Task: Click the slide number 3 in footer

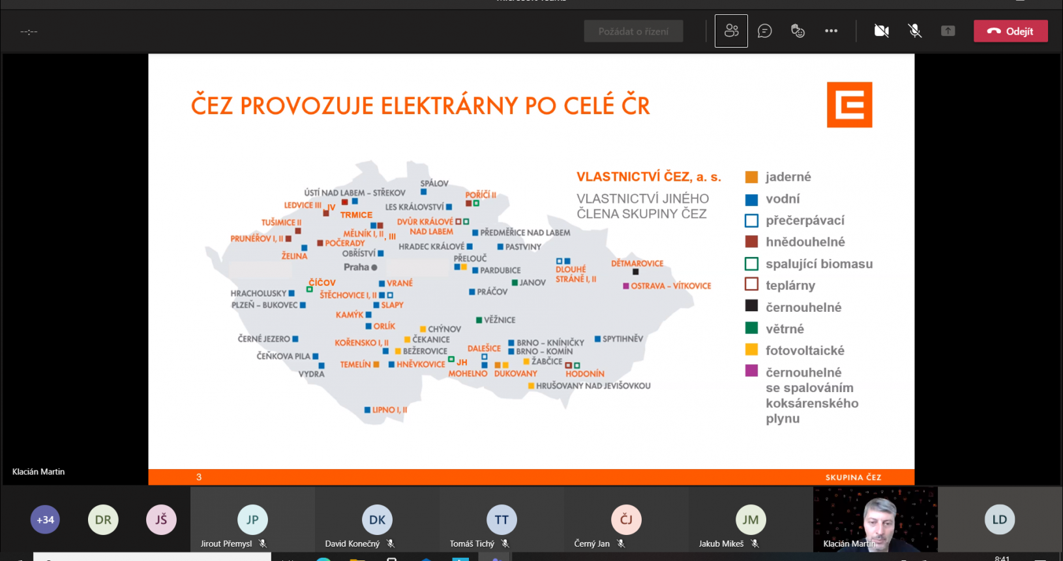Action: (199, 478)
